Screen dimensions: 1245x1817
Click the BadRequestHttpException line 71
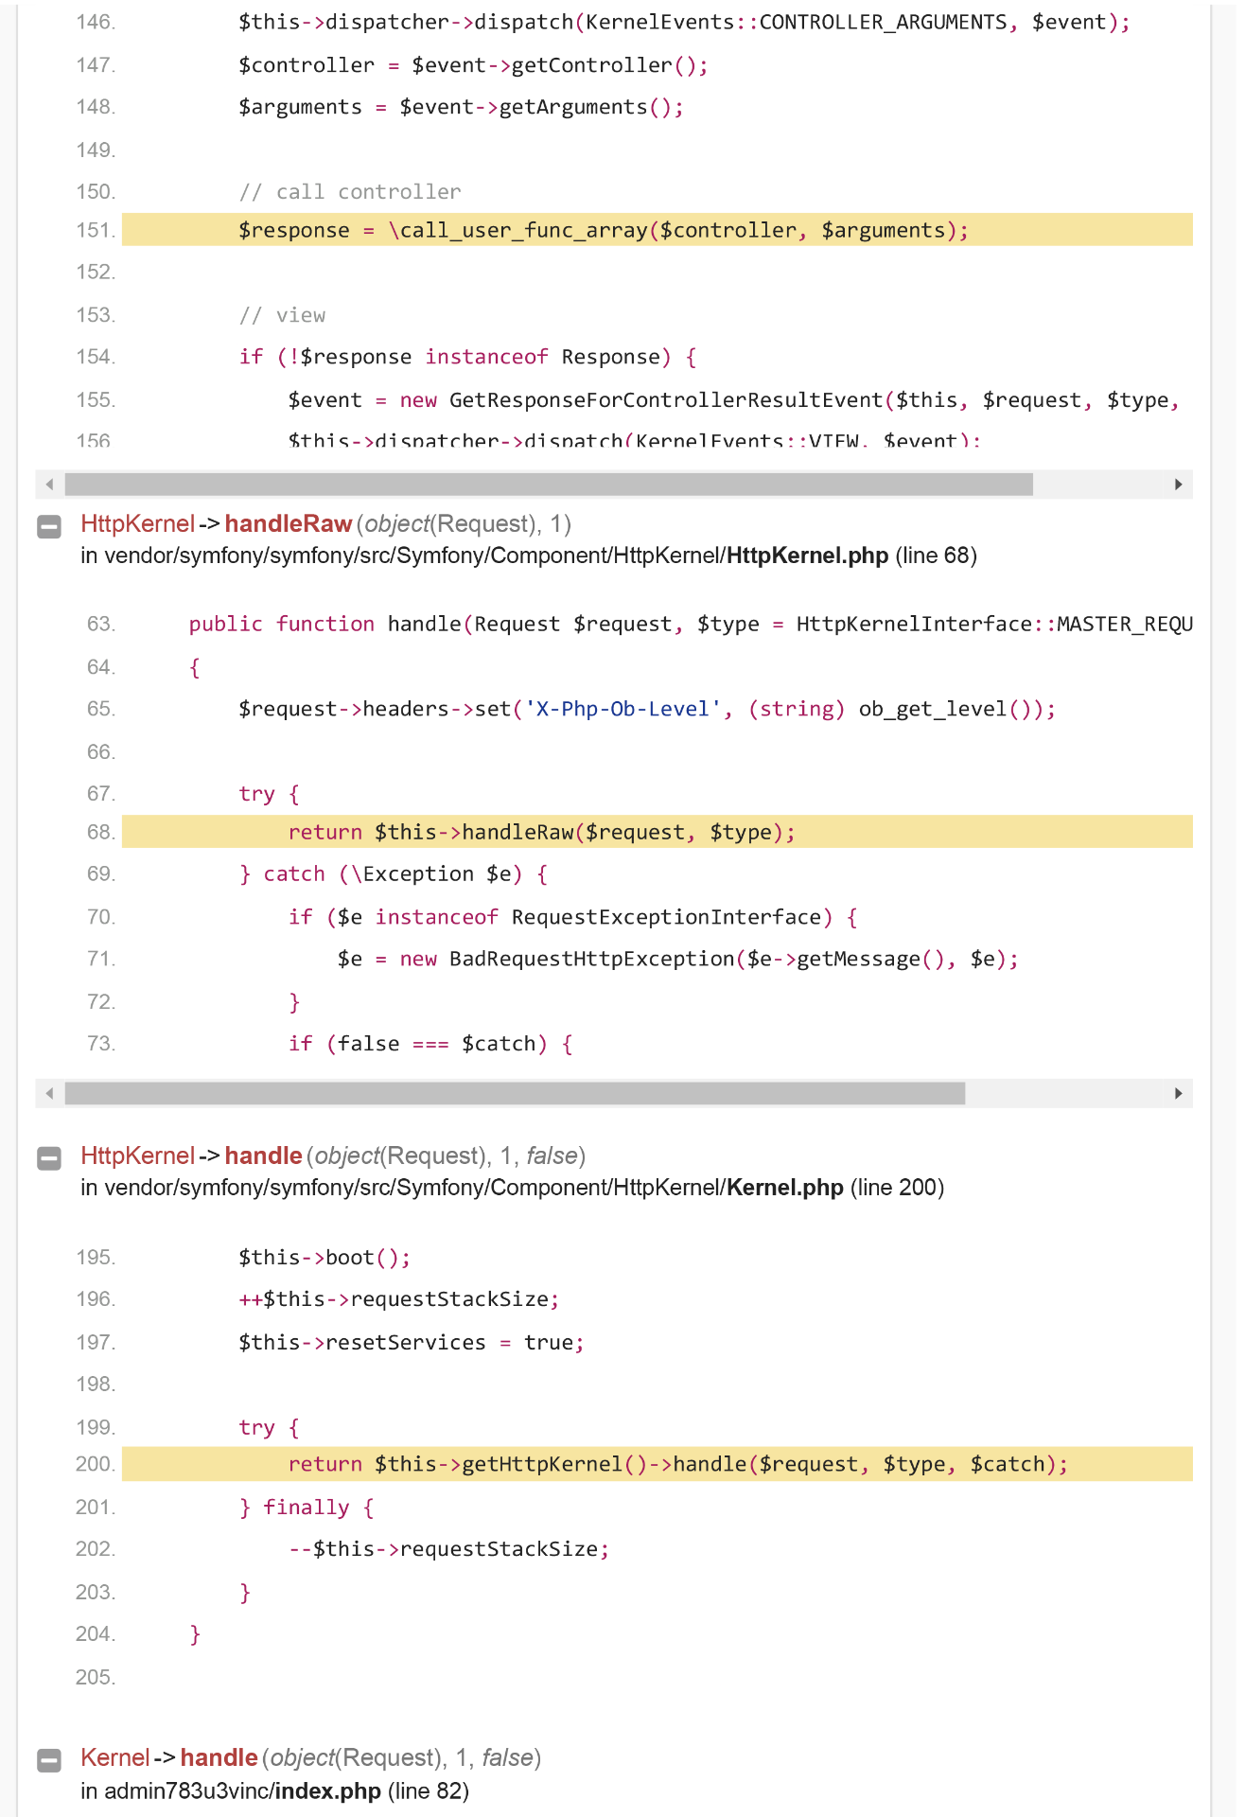click(677, 959)
